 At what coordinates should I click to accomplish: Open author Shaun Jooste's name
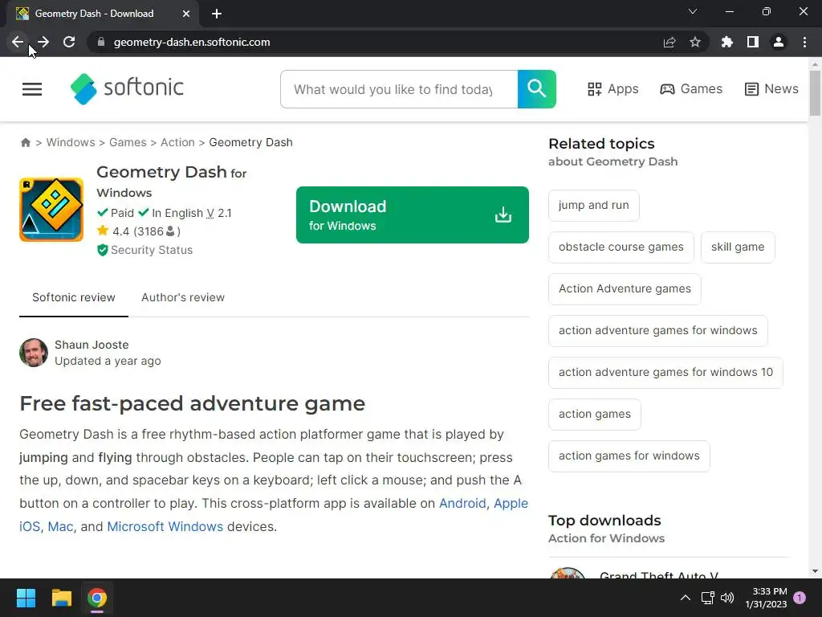click(x=92, y=345)
